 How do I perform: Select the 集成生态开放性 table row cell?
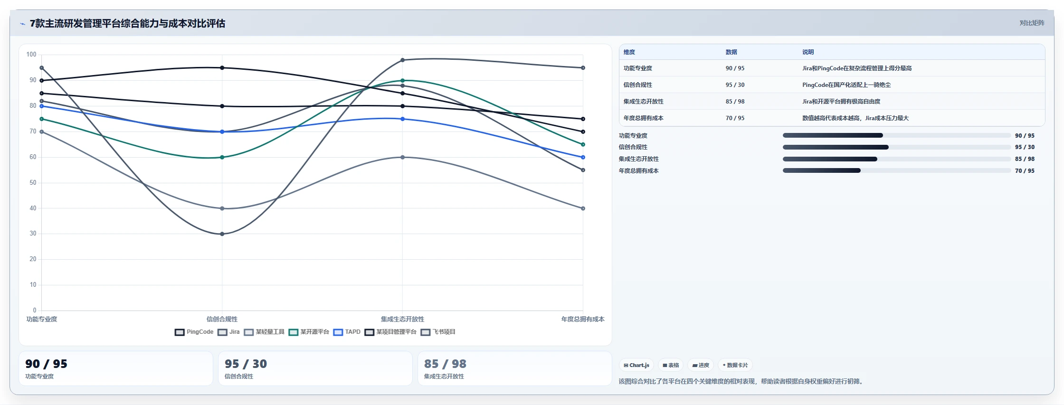point(644,102)
